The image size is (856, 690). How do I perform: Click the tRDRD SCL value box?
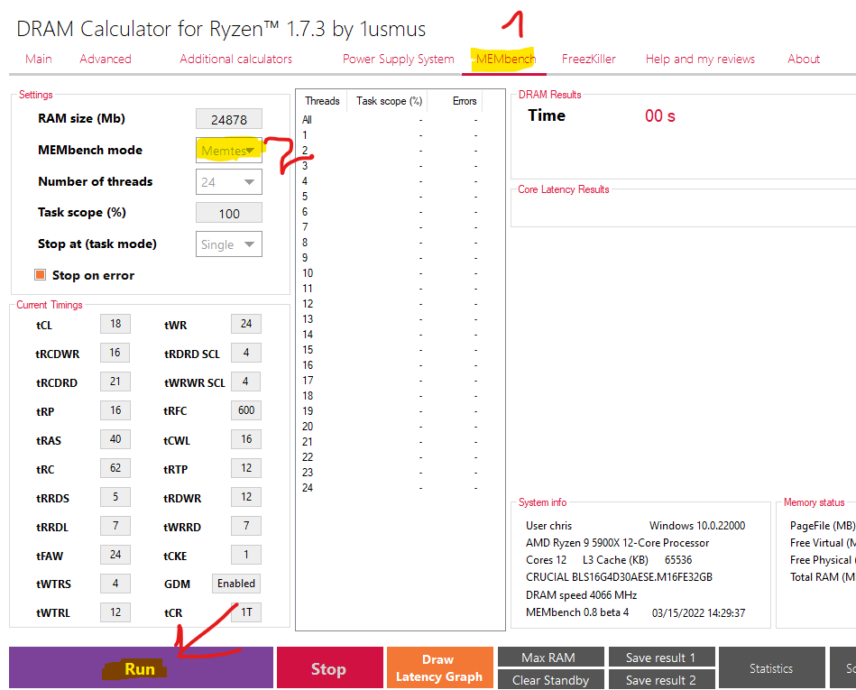click(x=245, y=353)
